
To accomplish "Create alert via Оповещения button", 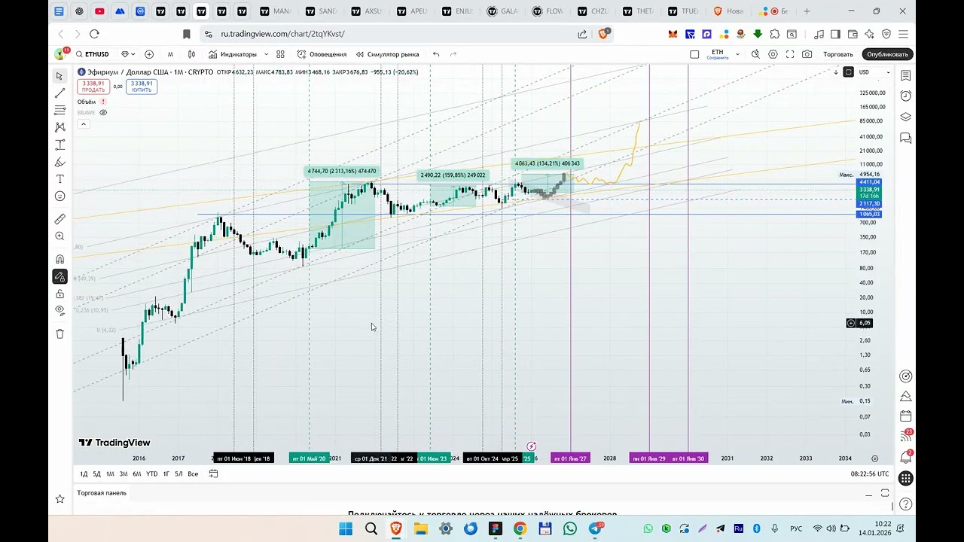I will [322, 54].
